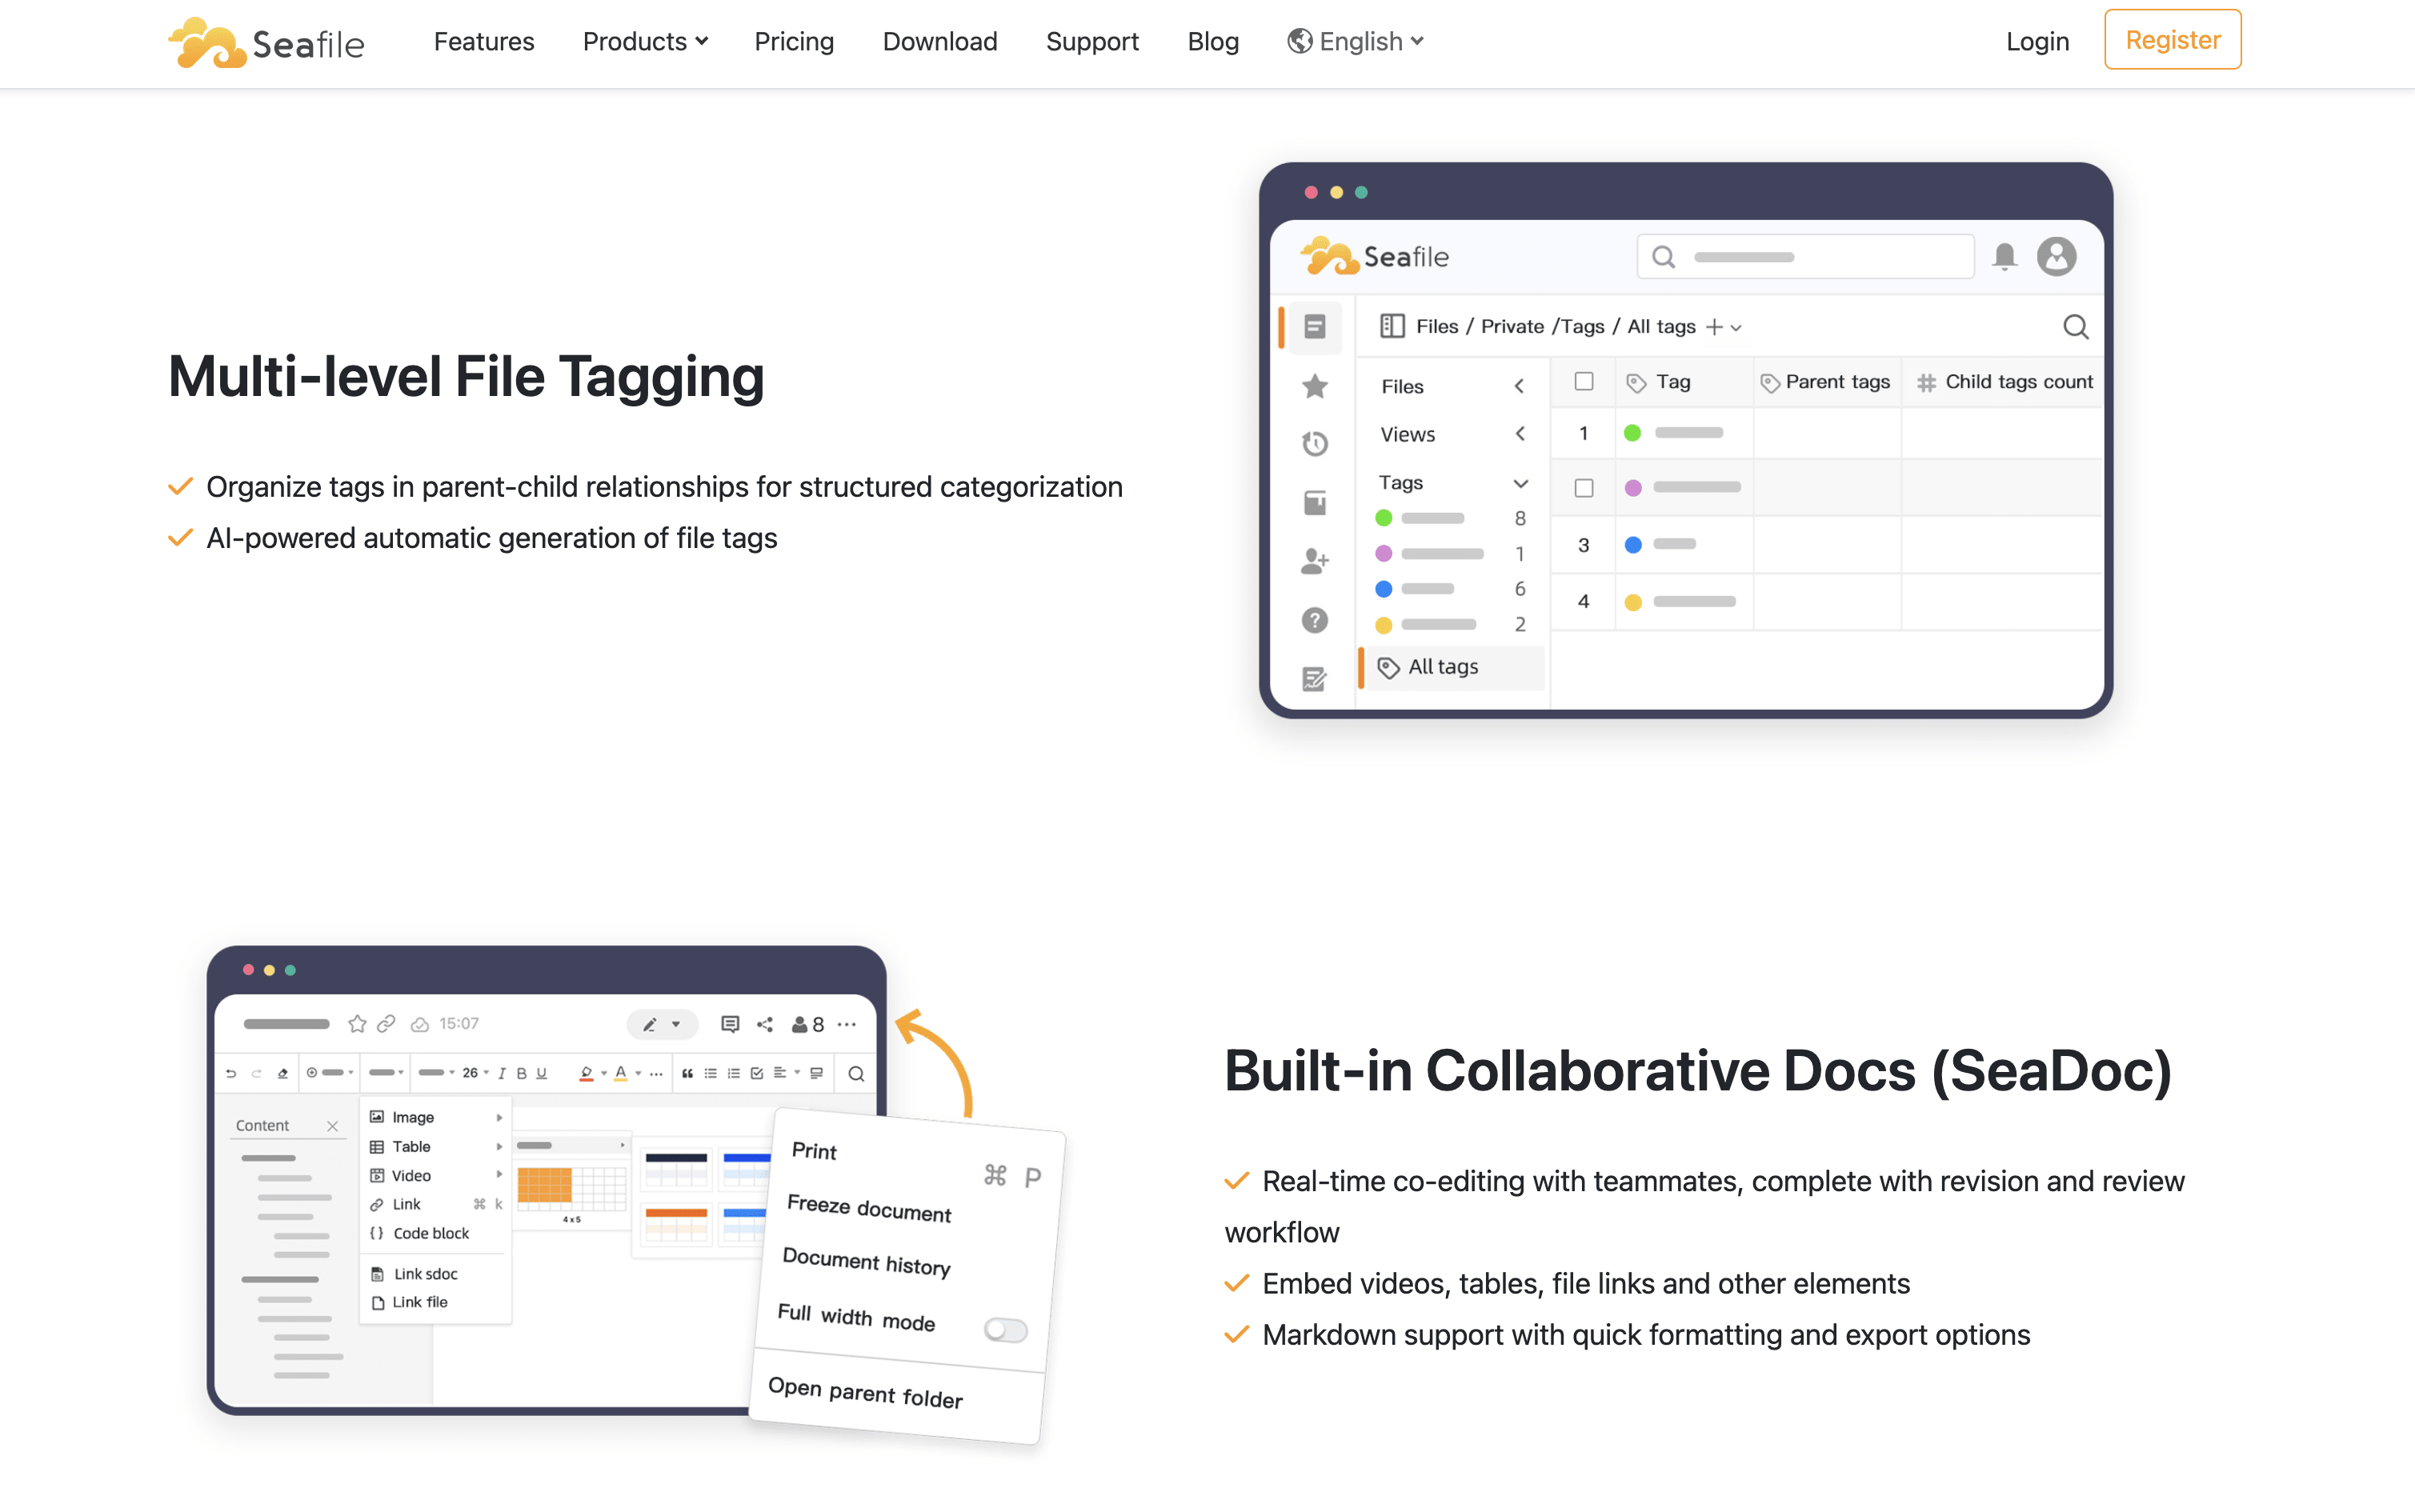
Task: Click the plus icon after All tags breadcrumb
Action: click(1714, 327)
